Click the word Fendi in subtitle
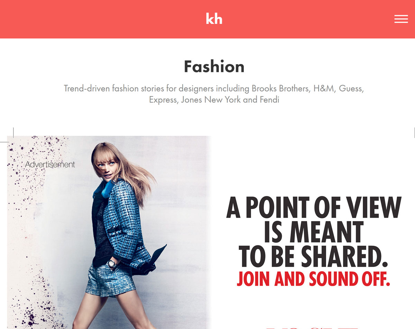415x329 pixels. click(269, 100)
